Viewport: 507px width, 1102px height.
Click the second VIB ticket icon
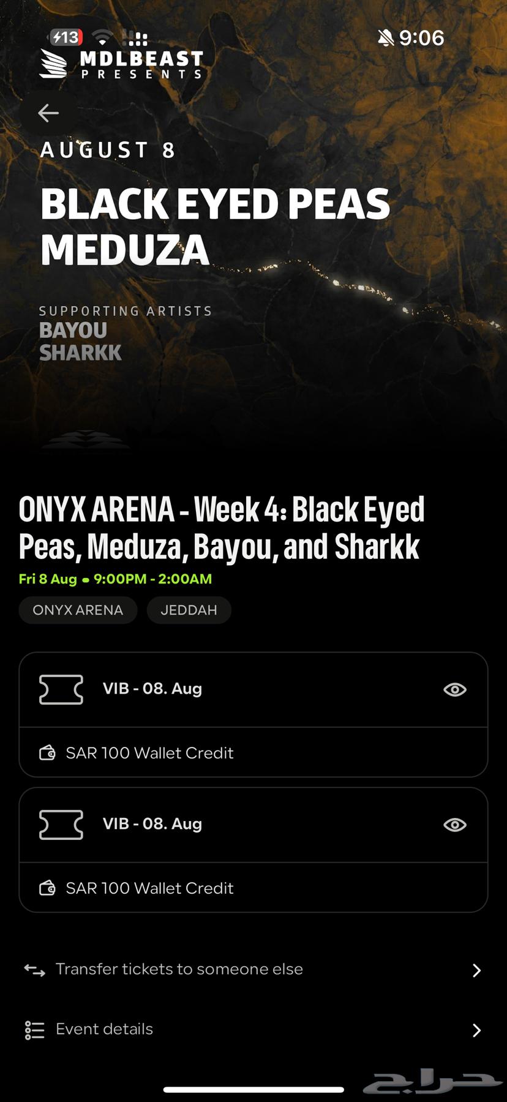click(61, 825)
